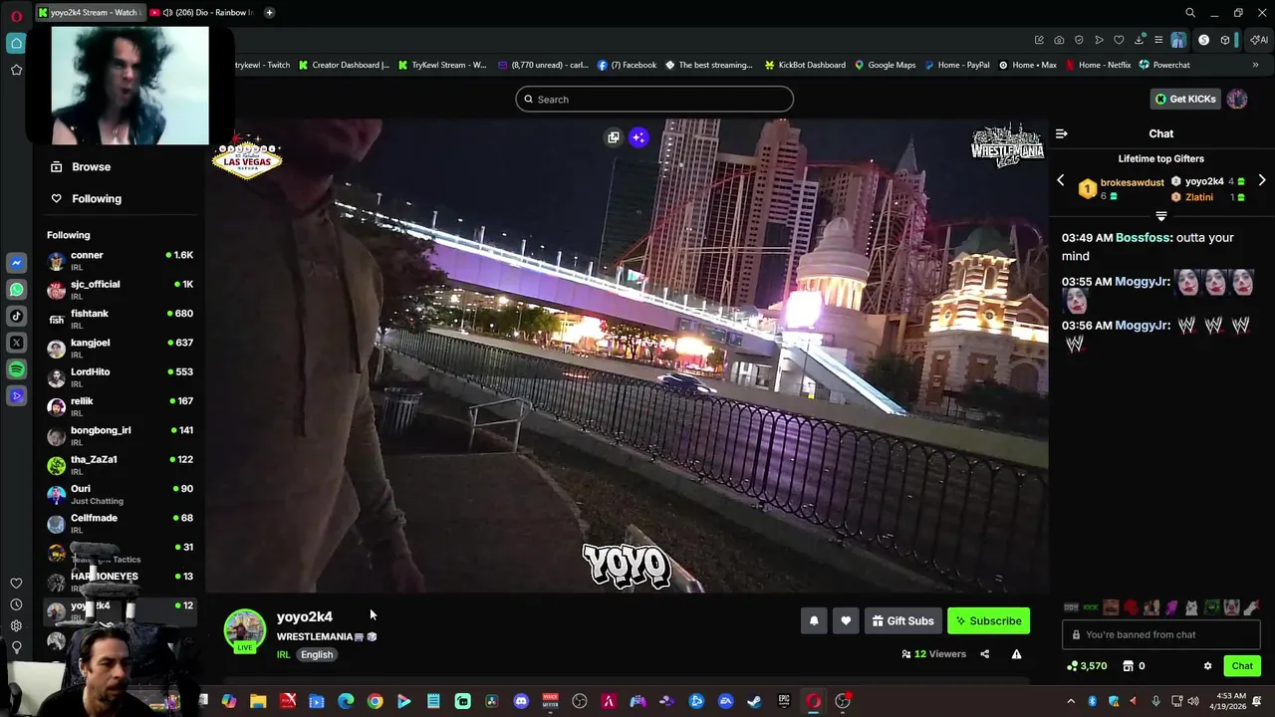Click the IRL category link
Image resolution: width=1275 pixels, height=717 pixels.
(x=283, y=654)
